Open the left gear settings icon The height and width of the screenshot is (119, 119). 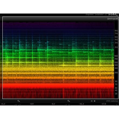(x=19, y=101)
